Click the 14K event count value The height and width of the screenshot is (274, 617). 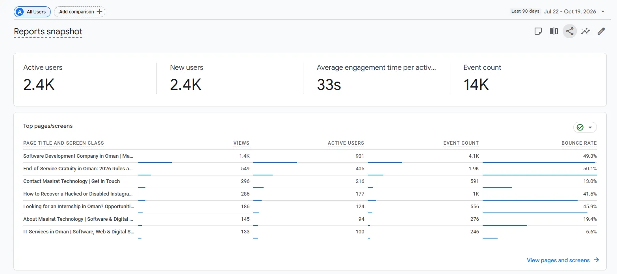476,85
